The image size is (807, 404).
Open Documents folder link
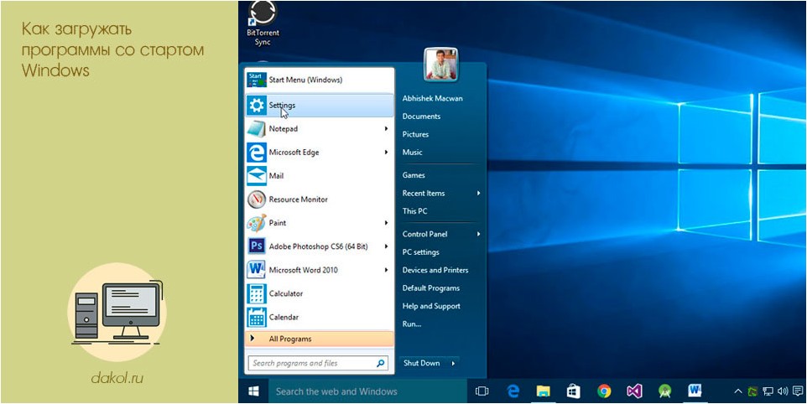421,117
